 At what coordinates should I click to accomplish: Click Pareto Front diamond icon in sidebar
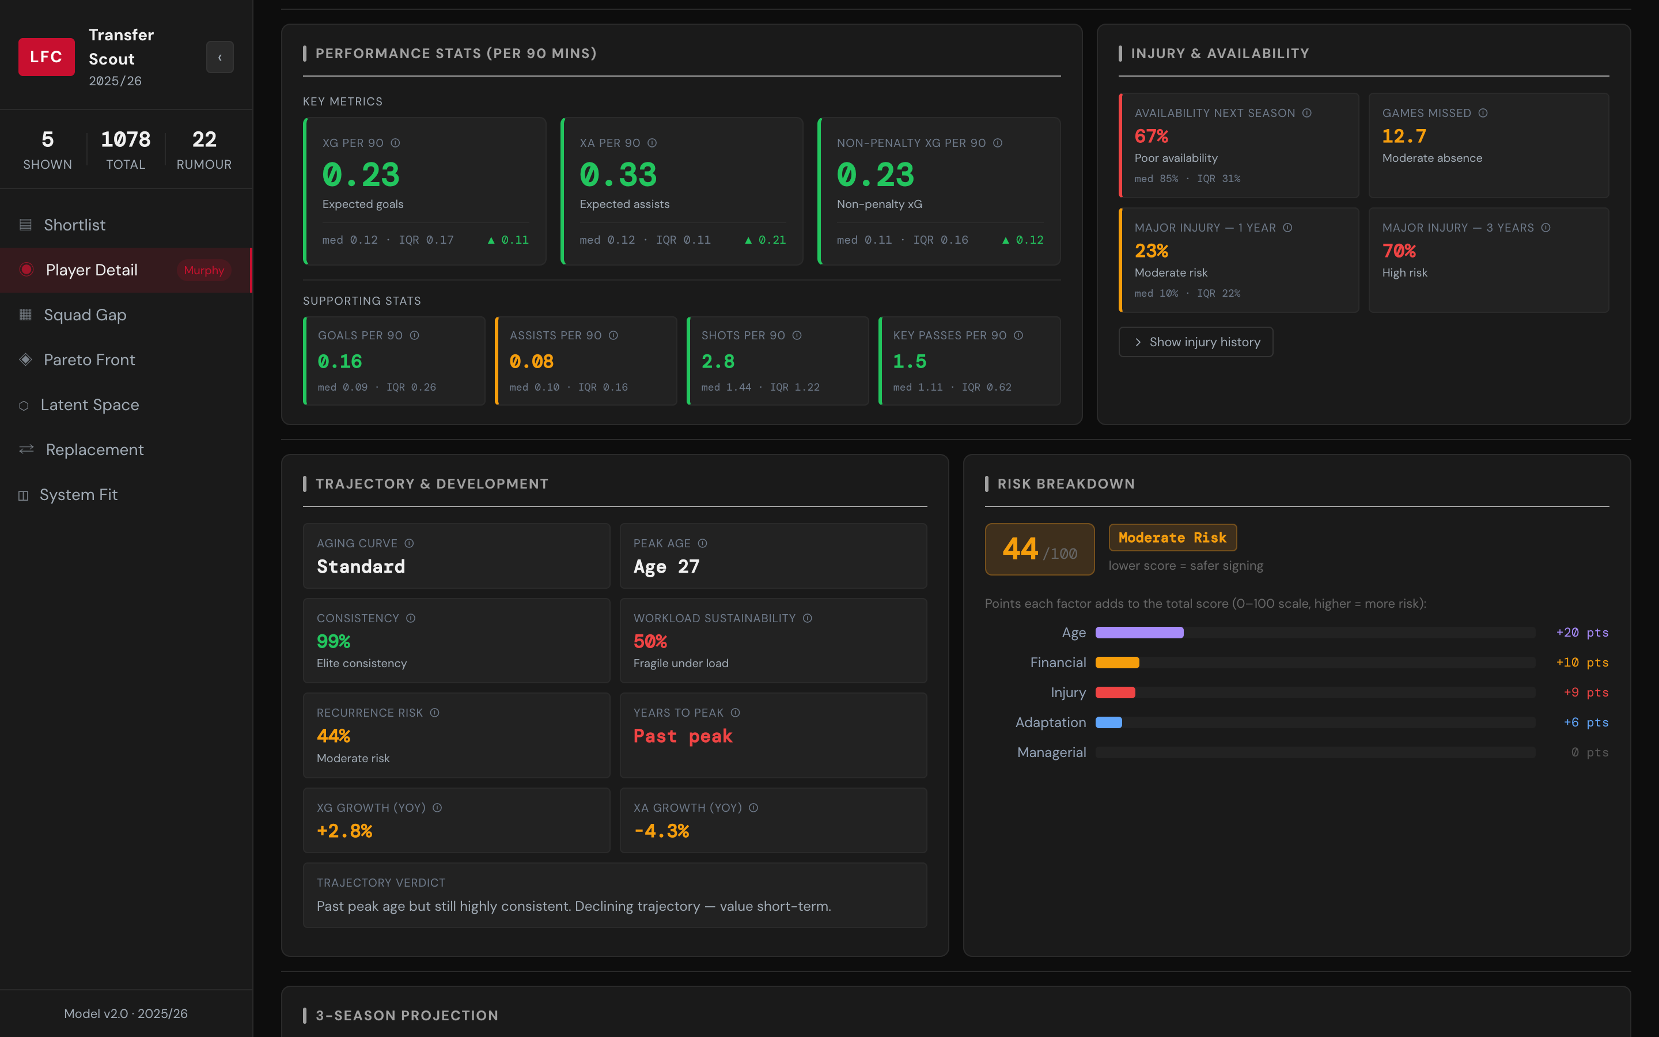[25, 359]
